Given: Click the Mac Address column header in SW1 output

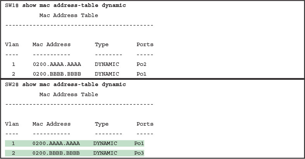Looking at the screenshot, I should click(x=52, y=45).
